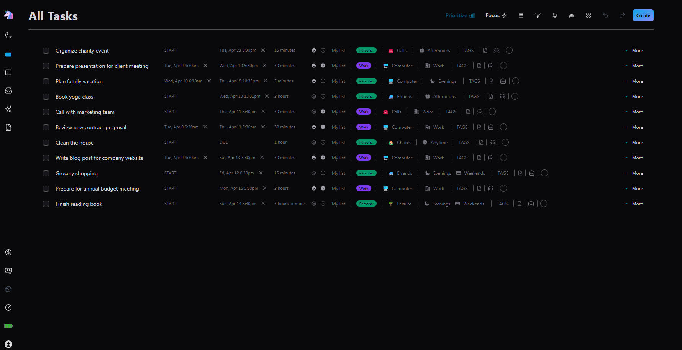The height and width of the screenshot is (350, 682).
Task: Mark Finish reading book as complete
Action: click(46, 204)
